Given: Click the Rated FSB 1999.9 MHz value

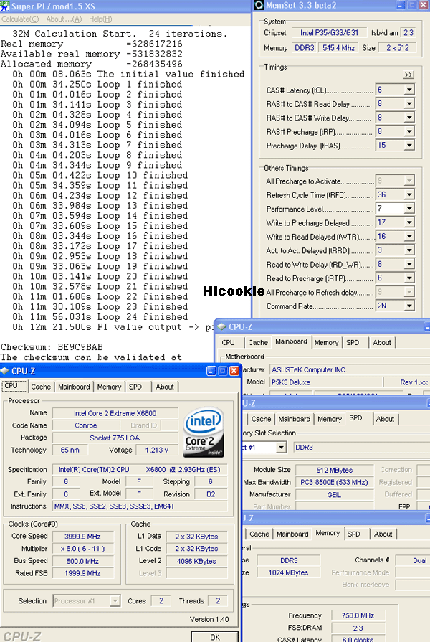Looking at the screenshot, I should point(82,573).
